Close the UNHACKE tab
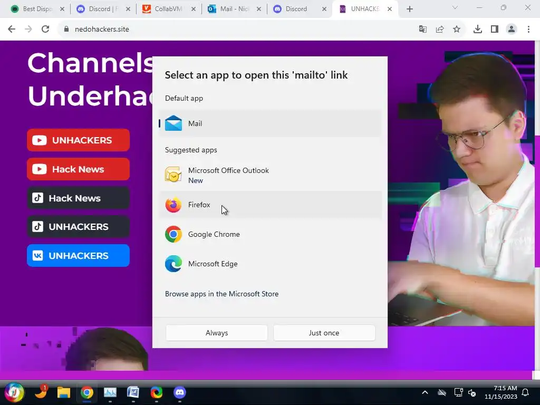Viewport: 540px width, 405px height. (x=390, y=9)
